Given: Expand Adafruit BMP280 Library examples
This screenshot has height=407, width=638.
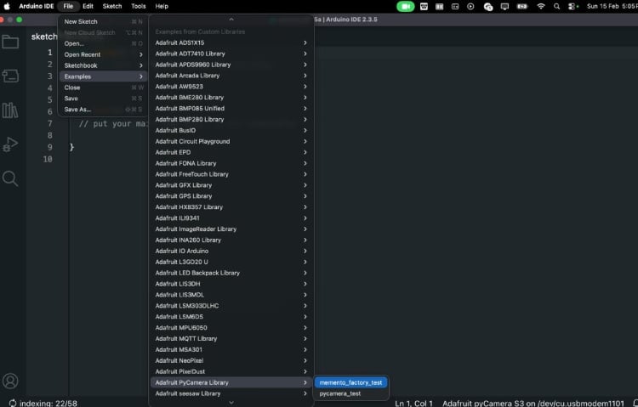Looking at the screenshot, I should tap(231, 120).
